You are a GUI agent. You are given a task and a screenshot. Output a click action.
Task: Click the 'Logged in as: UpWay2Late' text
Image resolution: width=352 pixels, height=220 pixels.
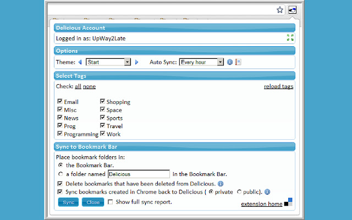91,38
